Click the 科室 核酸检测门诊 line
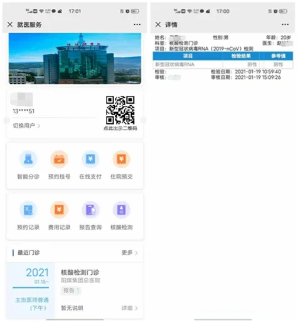 [176, 43]
